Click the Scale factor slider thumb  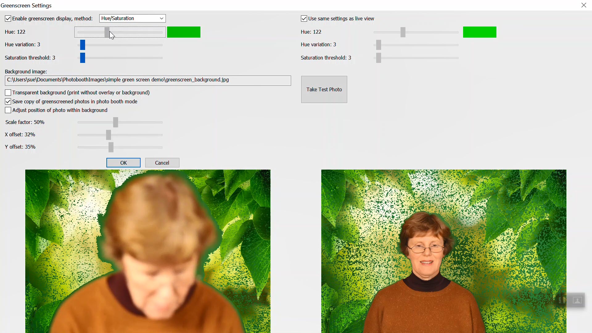coord(116,122)
